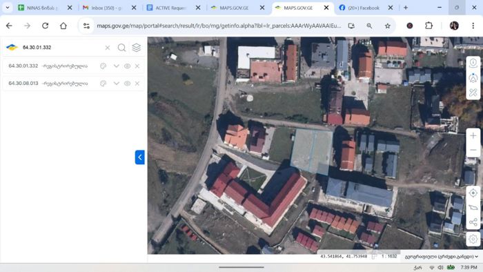Go to the browser home page
Viewport: 483px width, 272px height.
(63, 26)
